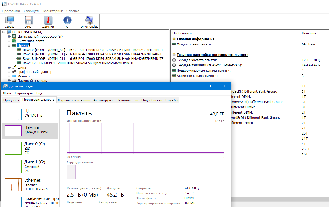Click the Главная информация section header
The height and width of the screenshot is (207, 329).
coord(195,39)
